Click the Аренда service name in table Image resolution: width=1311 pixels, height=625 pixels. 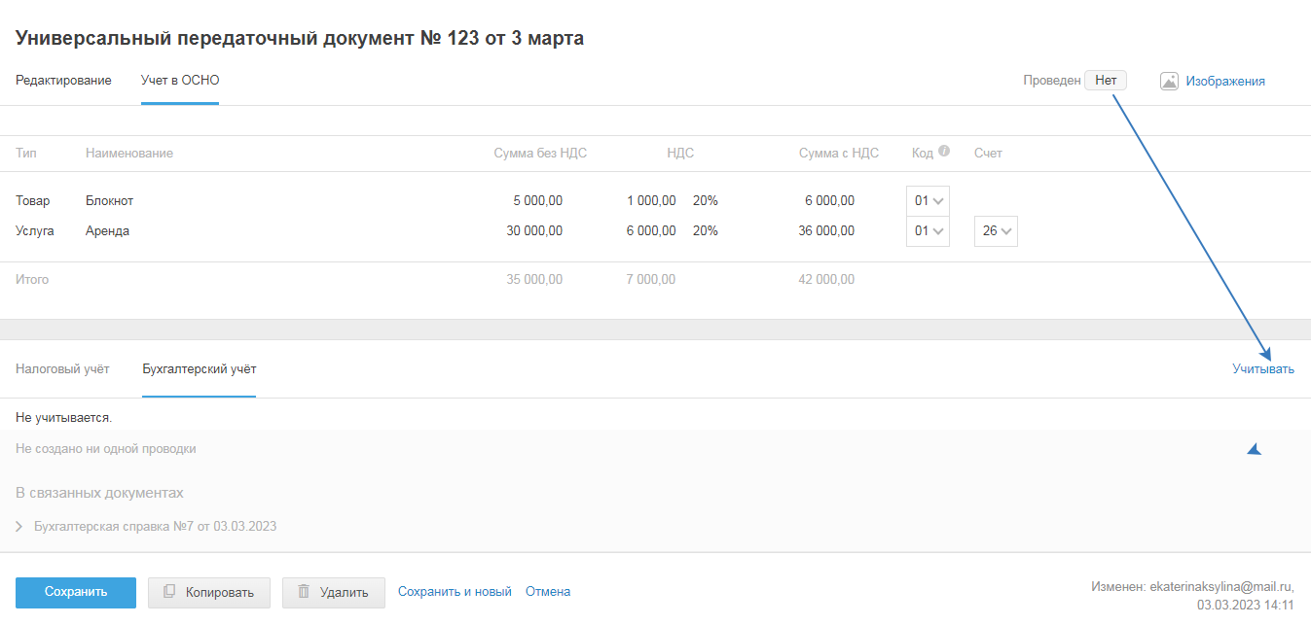107,231
